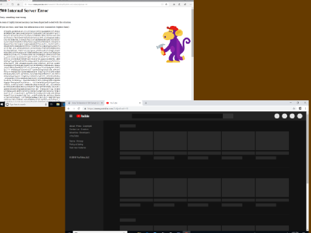Open the Edge web notes pen icon

tap(179, 5)
